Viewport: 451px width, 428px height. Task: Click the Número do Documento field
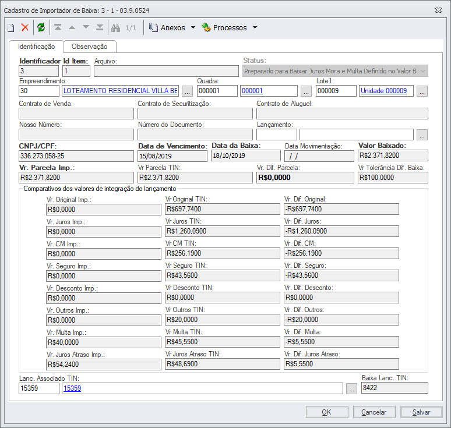click(195, 135)
